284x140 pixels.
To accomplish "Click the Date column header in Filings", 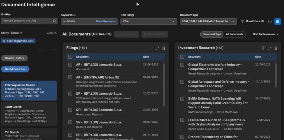I will coord(146,57).
